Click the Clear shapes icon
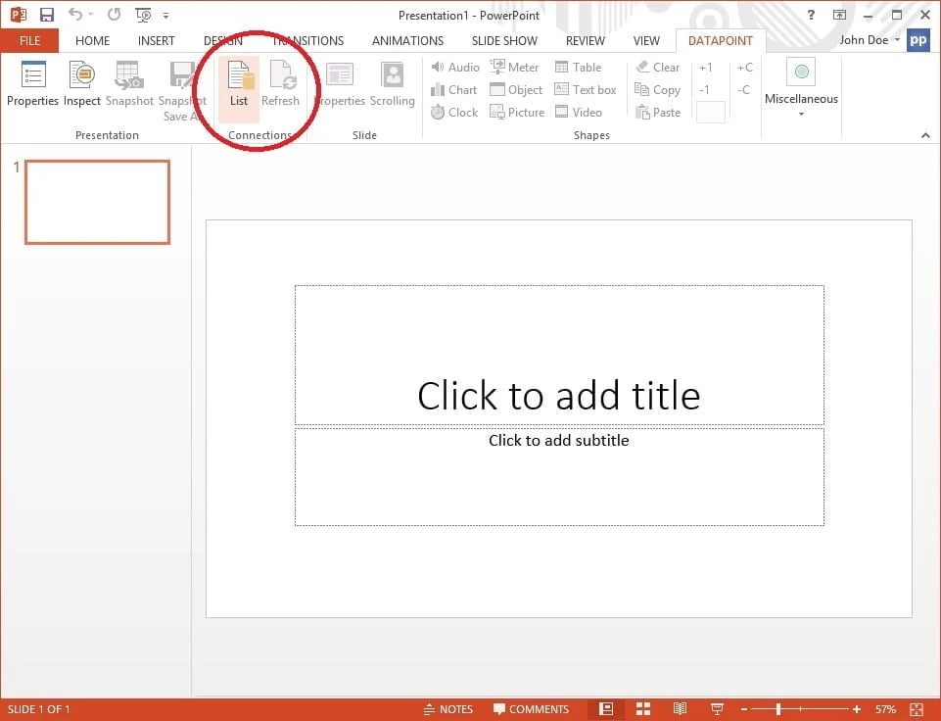941x721 pixels. pyautogui.click(x=657, y=67)
